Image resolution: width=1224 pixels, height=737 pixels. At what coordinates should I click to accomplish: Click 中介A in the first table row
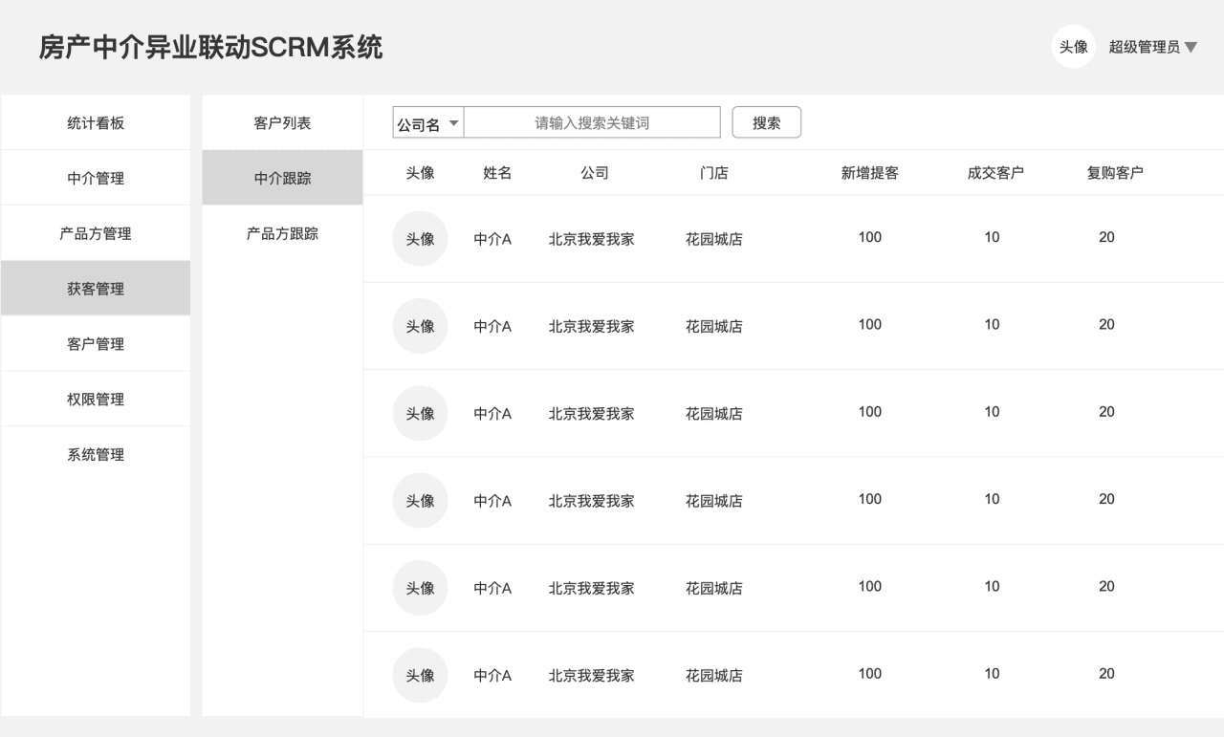coord(492,239)
